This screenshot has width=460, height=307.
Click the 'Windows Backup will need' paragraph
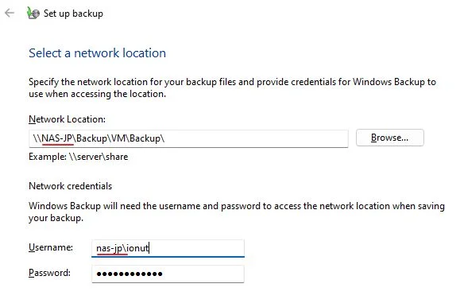237,212
